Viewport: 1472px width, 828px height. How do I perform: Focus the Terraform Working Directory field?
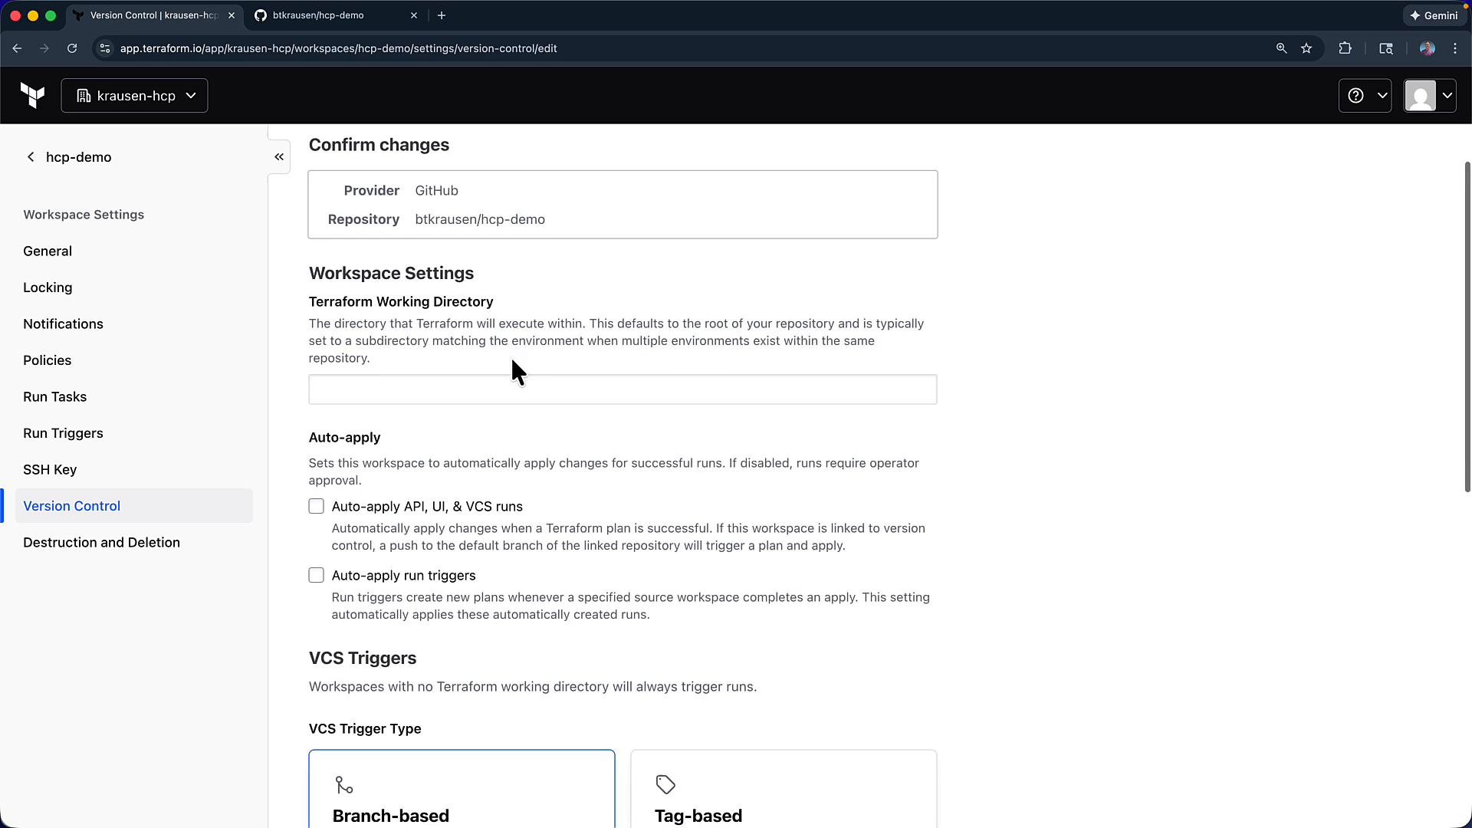[x=623, y=389]
